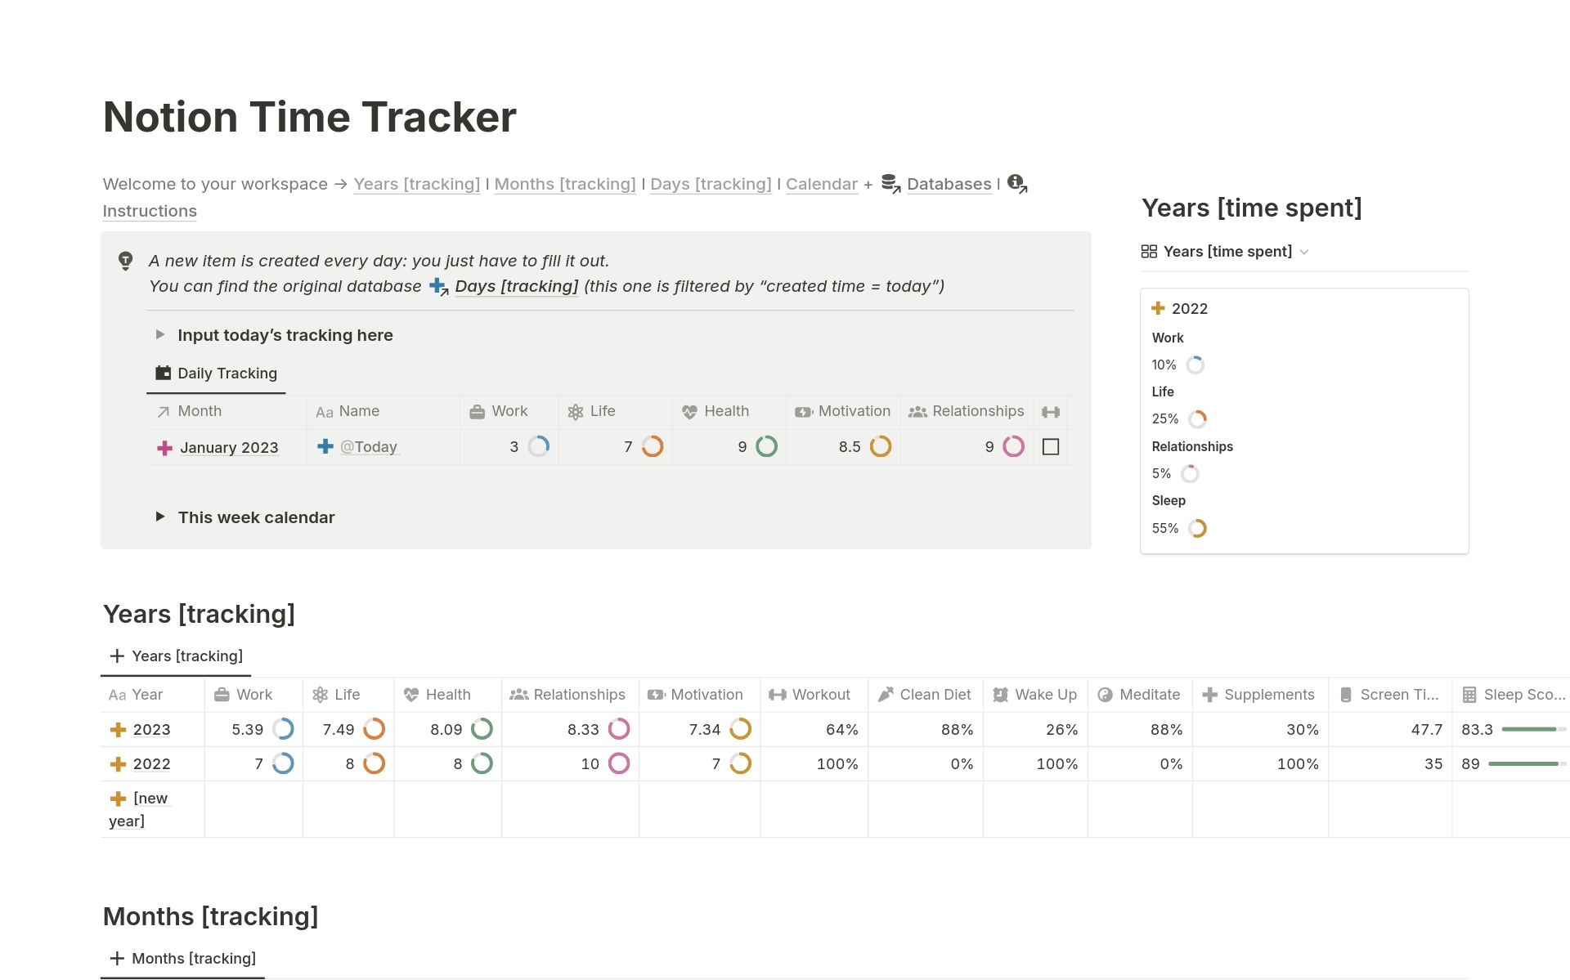Click the Years [tracking] section heading
The height and width of the screenshot is (980, 1570).
pos(199,614)
